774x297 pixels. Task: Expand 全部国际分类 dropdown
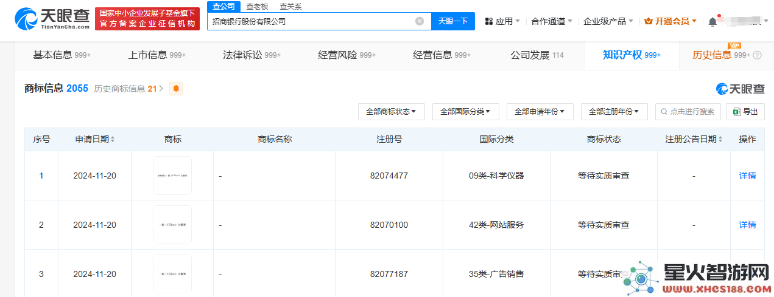click(465, 112)
